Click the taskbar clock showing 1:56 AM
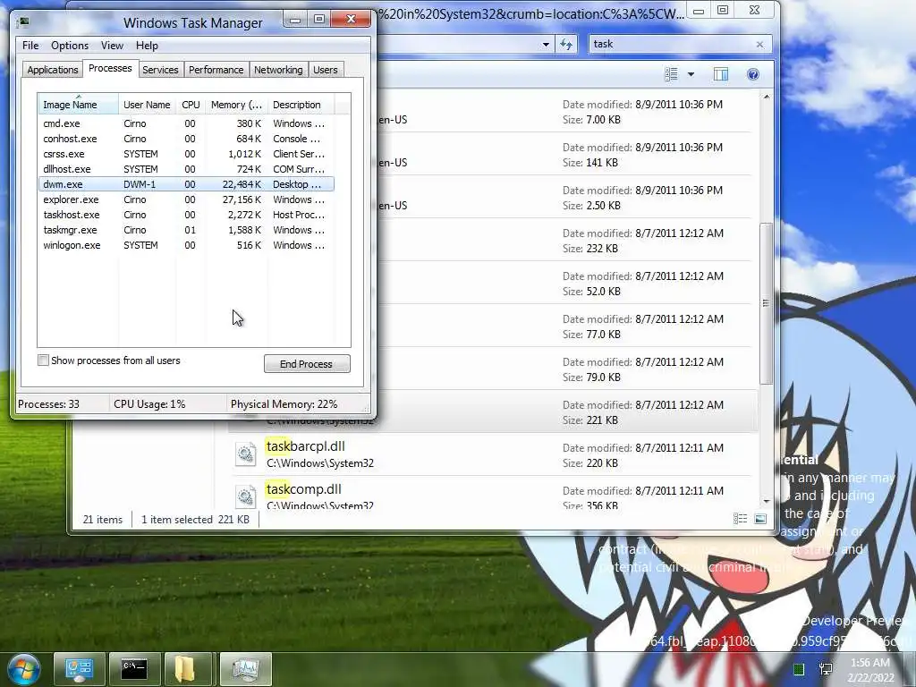The image size is (916, 687). [870, 663]
